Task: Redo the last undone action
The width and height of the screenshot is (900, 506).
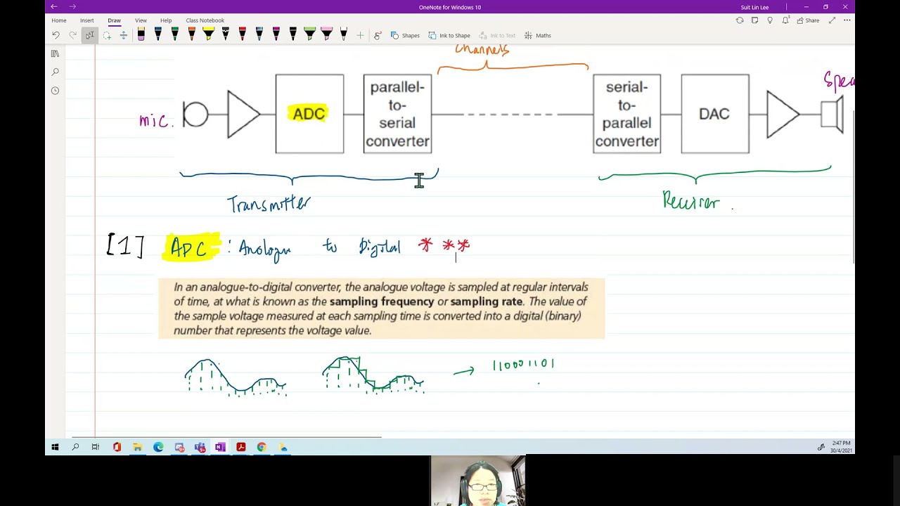Action: click(x=72, y=35)
